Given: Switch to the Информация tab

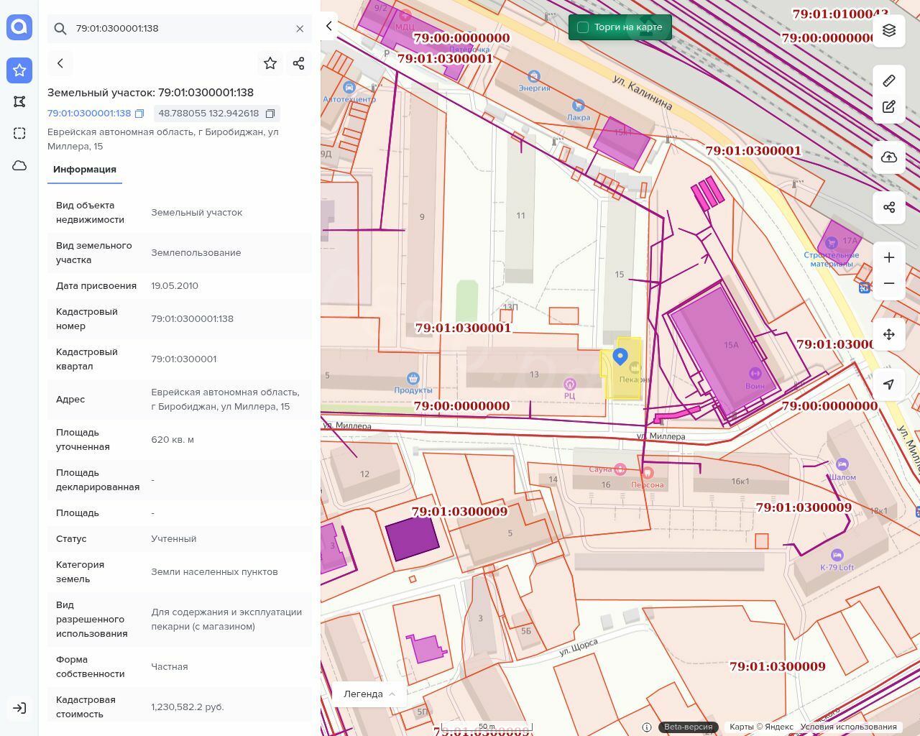Looking at the screenshot, I should (85, 170).
